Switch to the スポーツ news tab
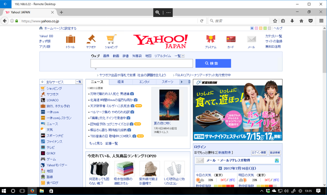The image size is (327, 195). (168, 82)
